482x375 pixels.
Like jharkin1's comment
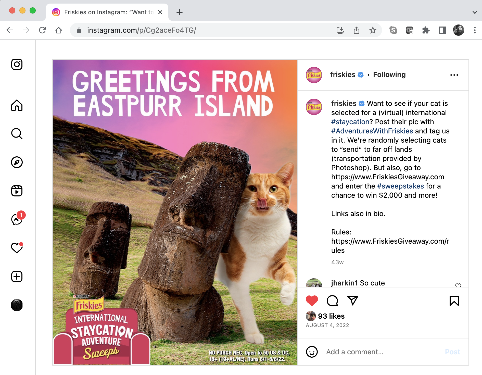[x=458, y=285]
